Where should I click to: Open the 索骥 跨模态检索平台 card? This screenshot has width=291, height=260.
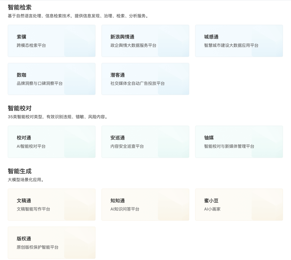[51, 41]
